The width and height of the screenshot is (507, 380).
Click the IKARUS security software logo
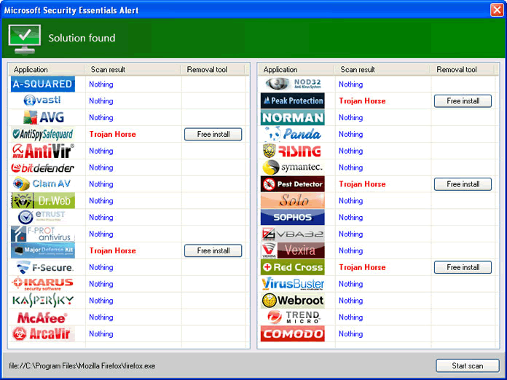point(43,284)
